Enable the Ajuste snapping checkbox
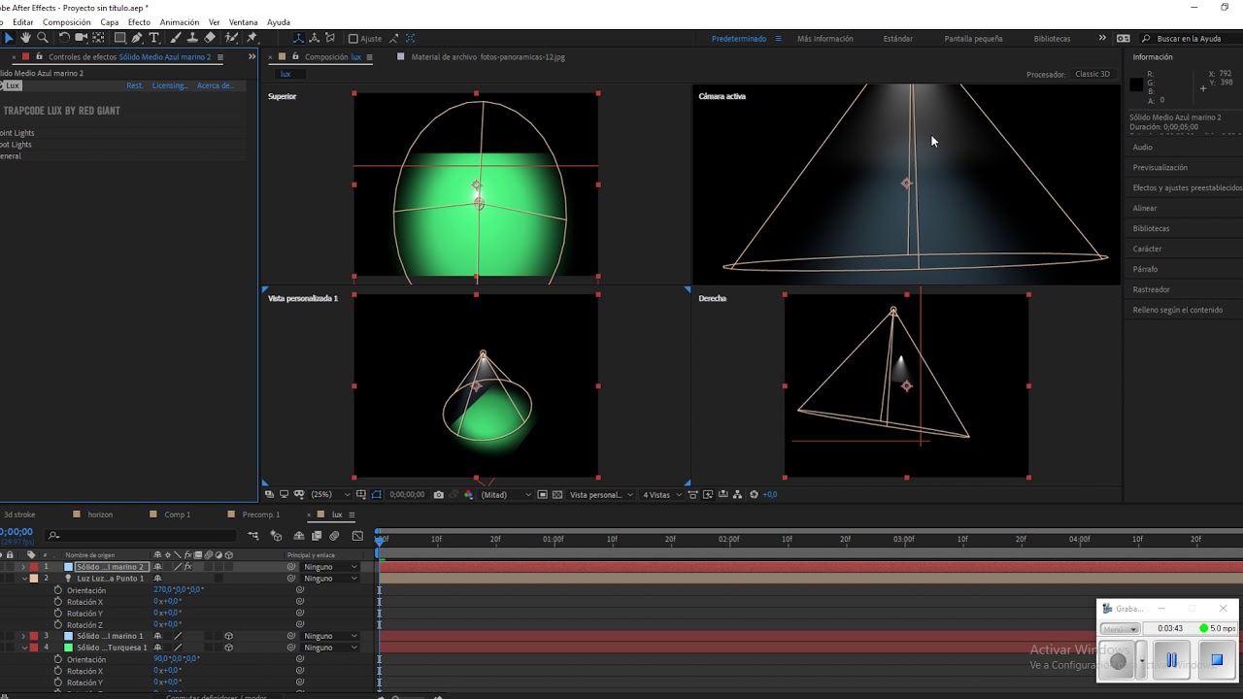Image resolution: width=1243 pixels, height=699 pixels. pyautogui.click(x=353, y=39)
